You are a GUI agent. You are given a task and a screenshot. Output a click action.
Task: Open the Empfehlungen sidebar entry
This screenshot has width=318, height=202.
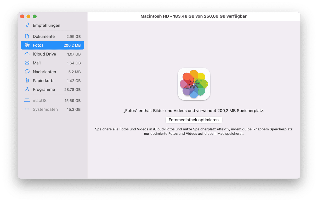[x=52, y=25]
